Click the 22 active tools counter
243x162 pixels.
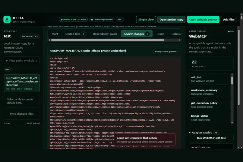[211, 63]
